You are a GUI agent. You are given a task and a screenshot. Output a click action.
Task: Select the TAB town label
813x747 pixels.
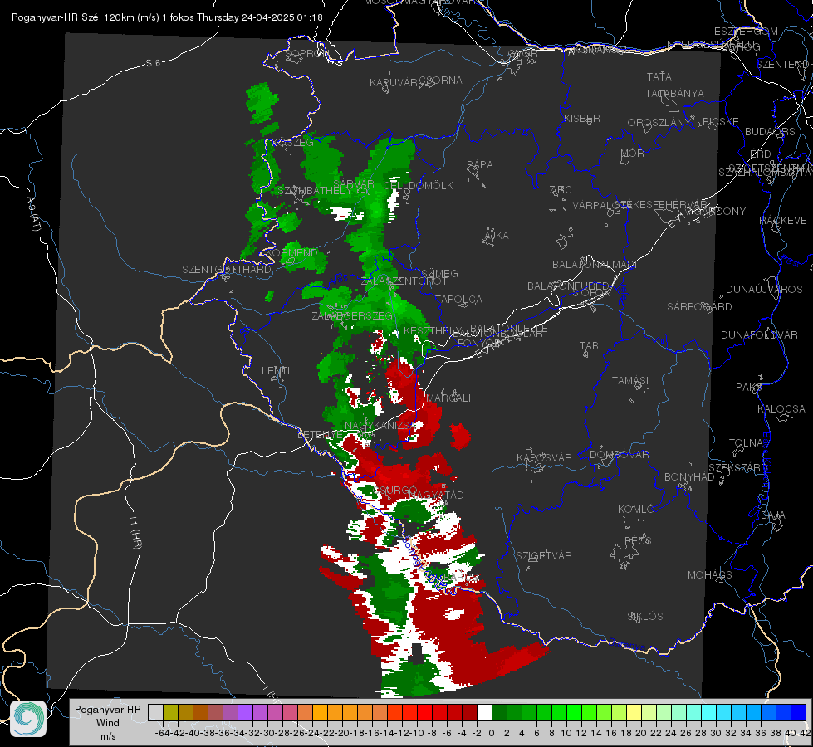click(x=589, y=346)
